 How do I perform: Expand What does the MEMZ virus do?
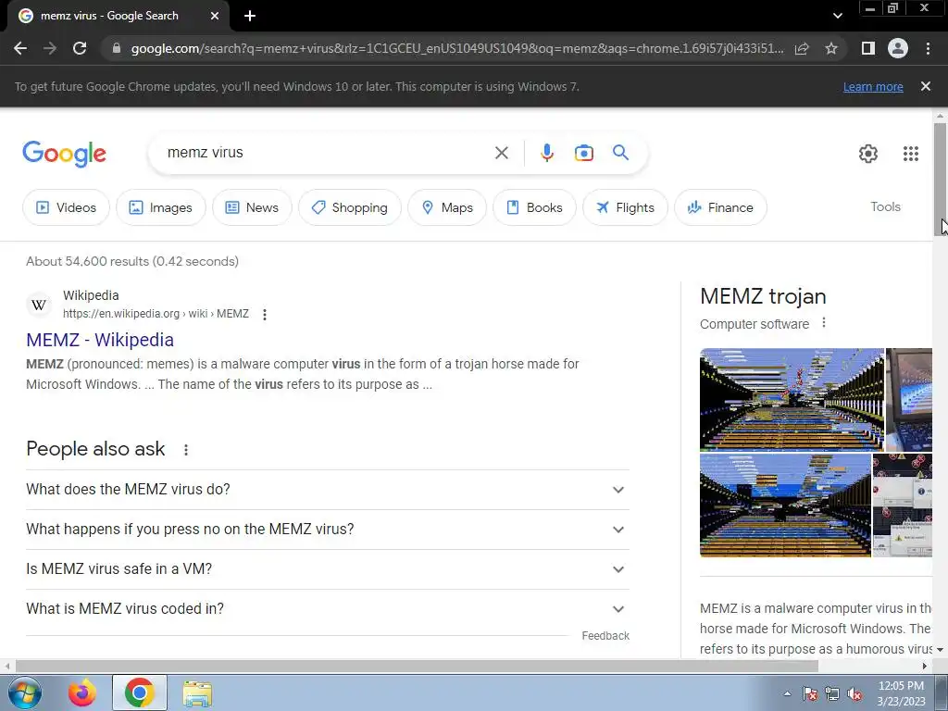pyautogui.click(x=327, y=490)
